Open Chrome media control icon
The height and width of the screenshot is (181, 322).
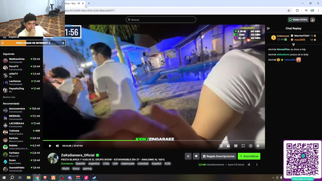(306, 11)
